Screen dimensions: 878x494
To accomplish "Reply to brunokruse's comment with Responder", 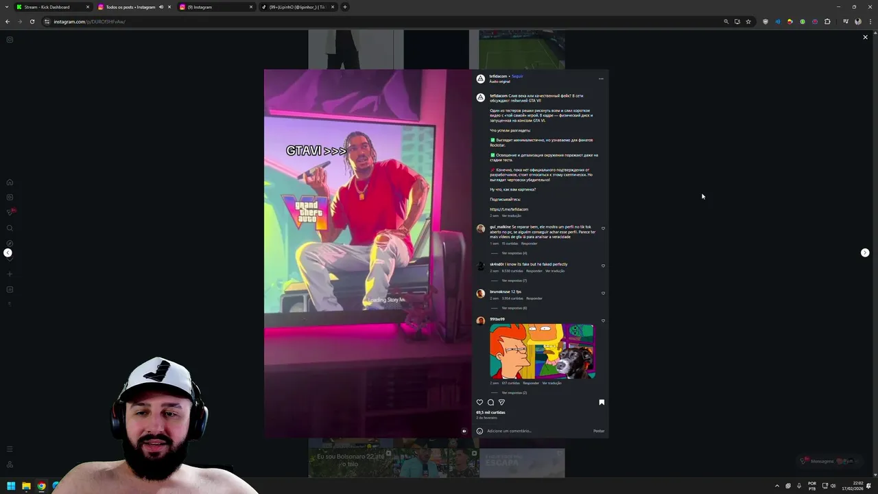I will [534, 298].
